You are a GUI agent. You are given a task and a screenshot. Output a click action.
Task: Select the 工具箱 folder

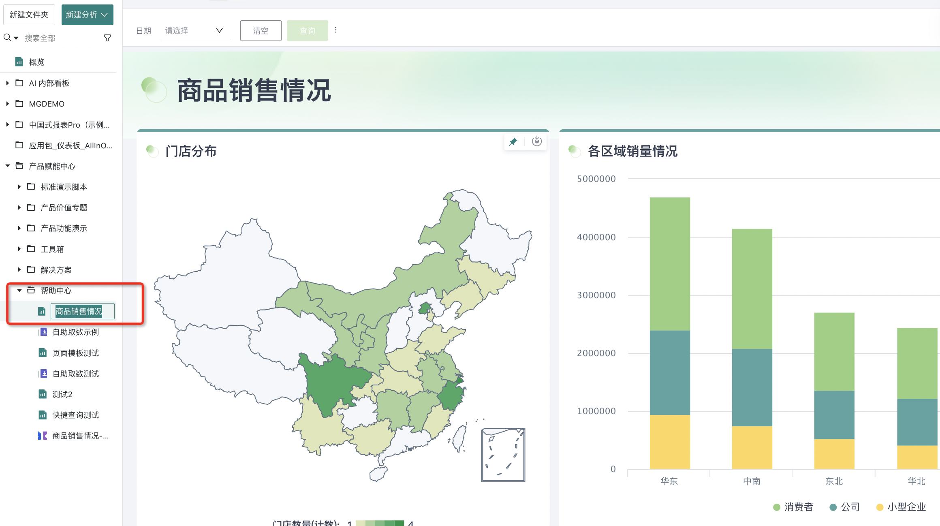(52, 249)
